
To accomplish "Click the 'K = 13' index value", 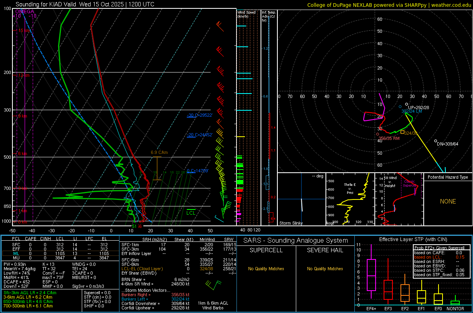I will point(48,264).
